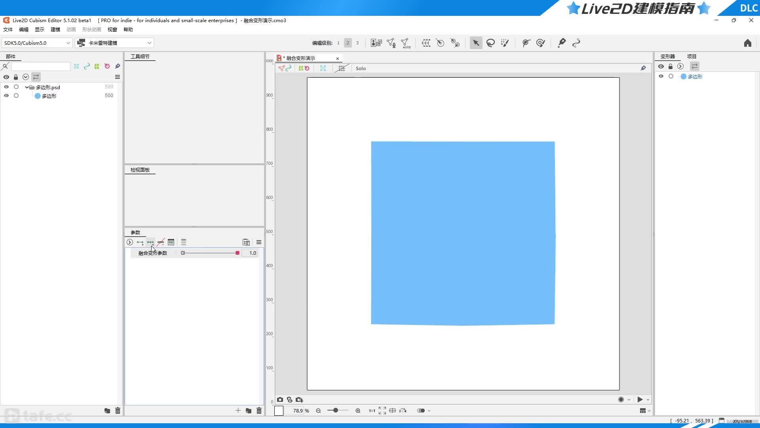Switch to the 项目 tab
The image size is (760, 428).
[x=692, y=56]
